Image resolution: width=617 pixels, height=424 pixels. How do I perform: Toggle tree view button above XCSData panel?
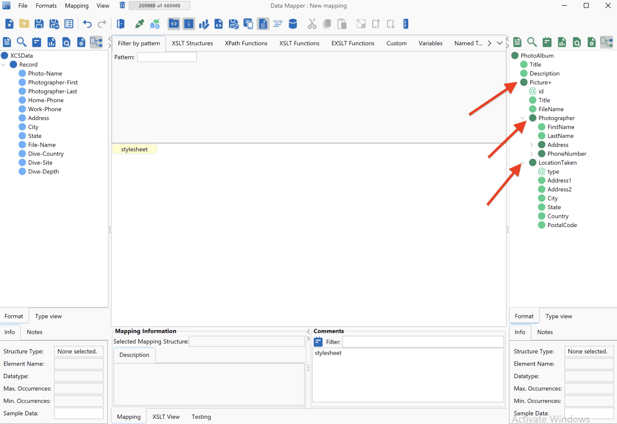click(x=96, y=42)
